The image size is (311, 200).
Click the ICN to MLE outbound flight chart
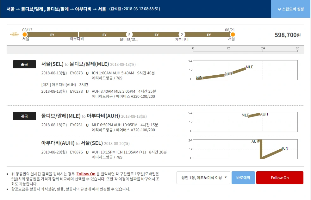246,69
